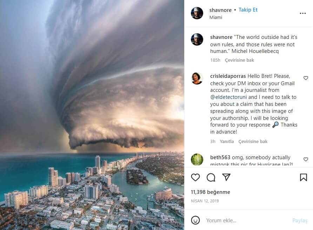Like crisleidaporras's comment with the heart
This screenshot has width=313, height=230.
306,78
